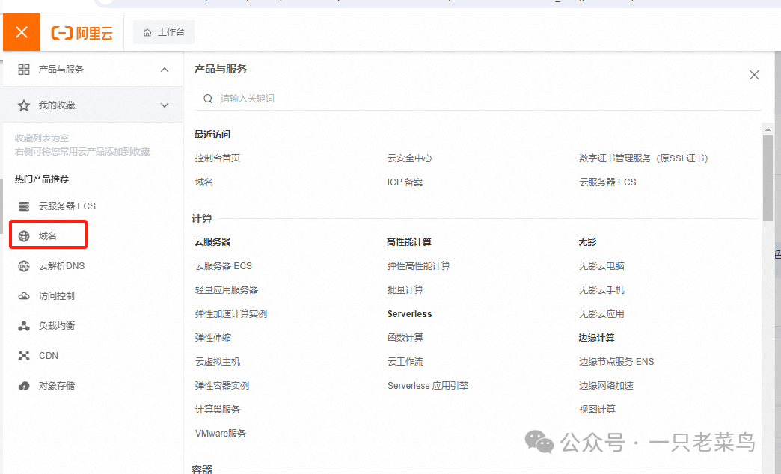Open 负载均衡 from popular products
The image size is (781, 474).
[x=57, y=326]
